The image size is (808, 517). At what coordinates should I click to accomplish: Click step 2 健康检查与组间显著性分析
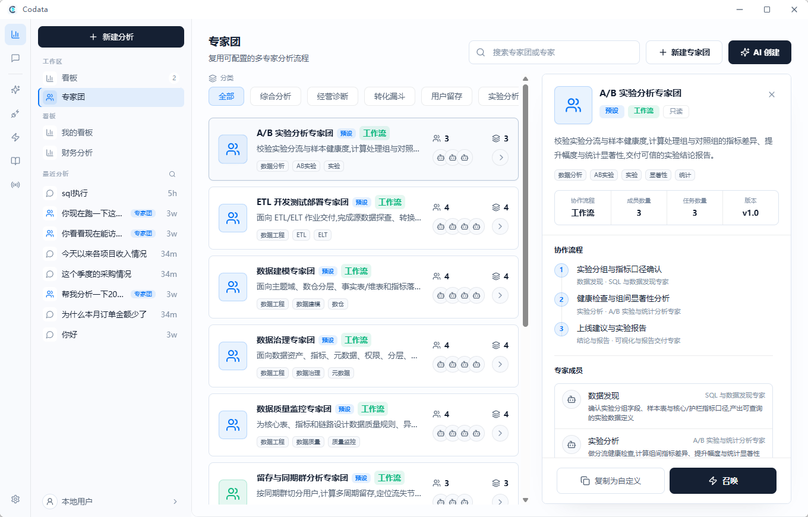coord(623,298)
